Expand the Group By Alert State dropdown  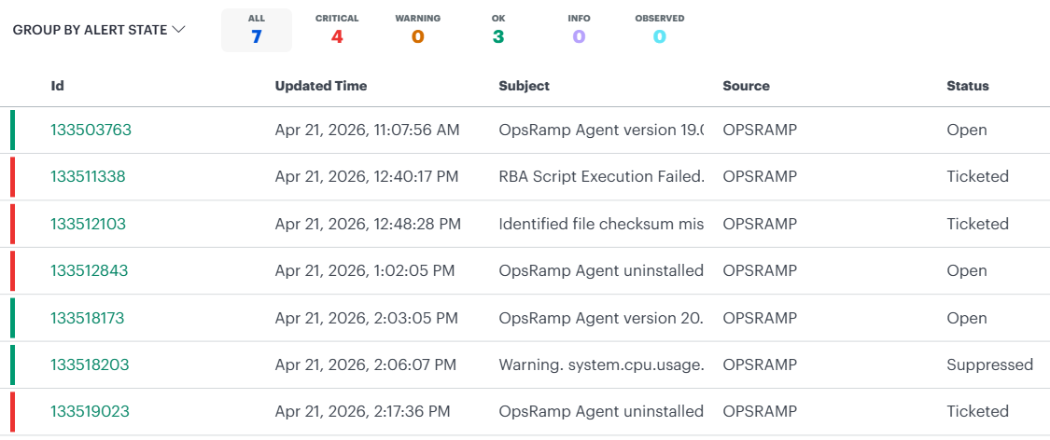tap(99, 30)
